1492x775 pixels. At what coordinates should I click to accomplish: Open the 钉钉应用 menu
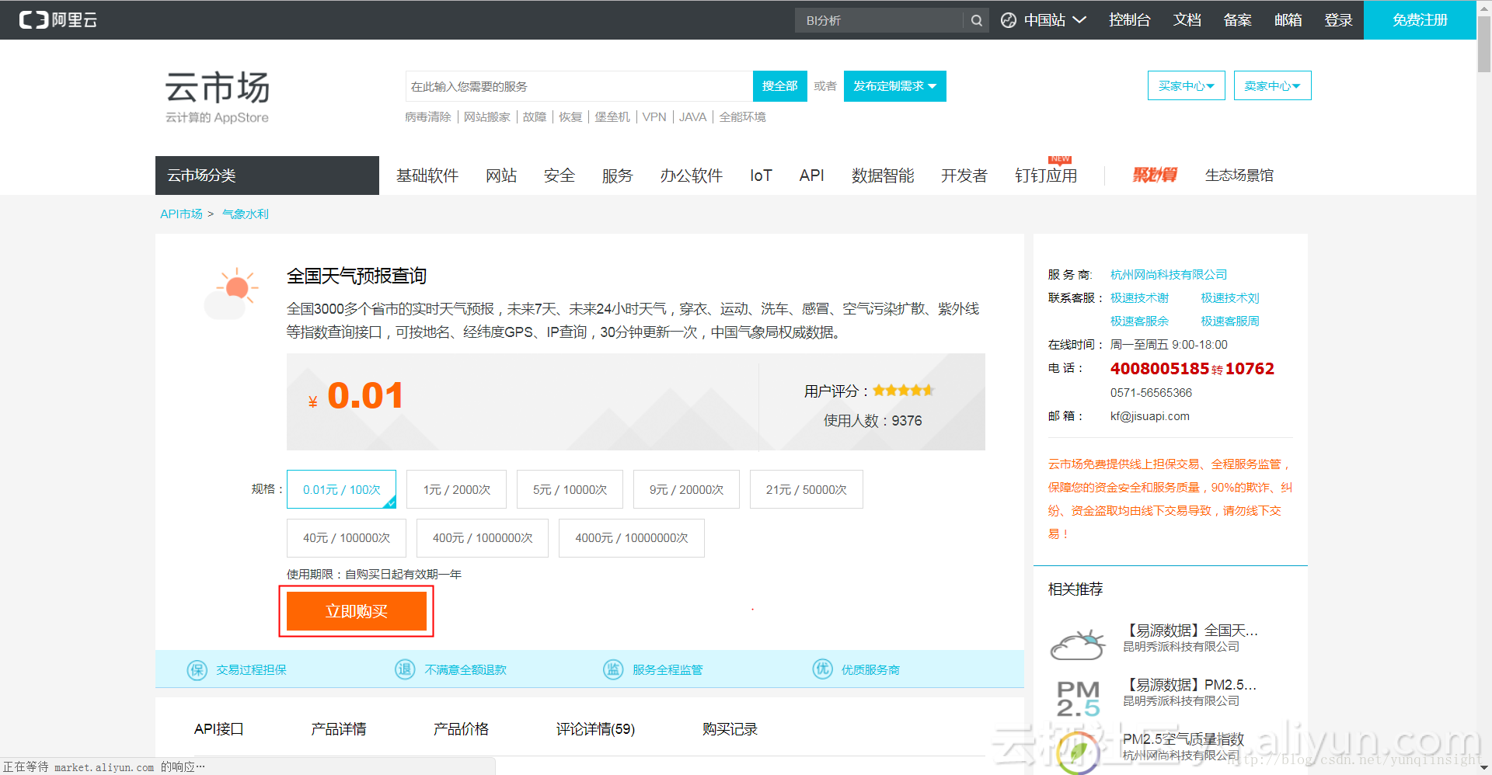[x=1046, y=176]
